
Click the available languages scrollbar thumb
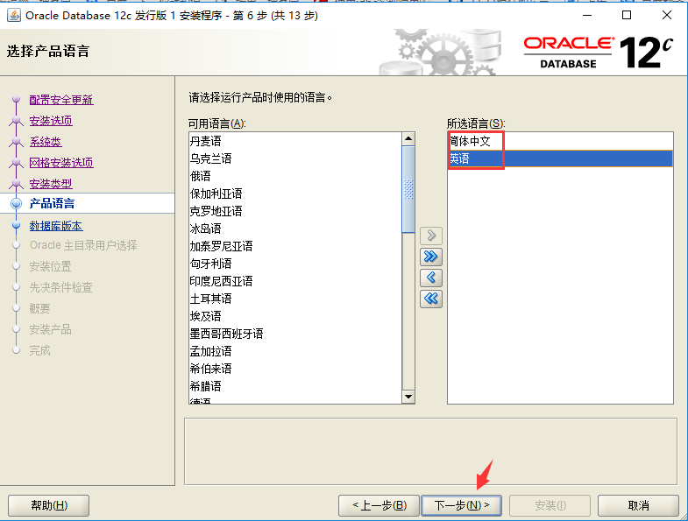click(408, 189)
